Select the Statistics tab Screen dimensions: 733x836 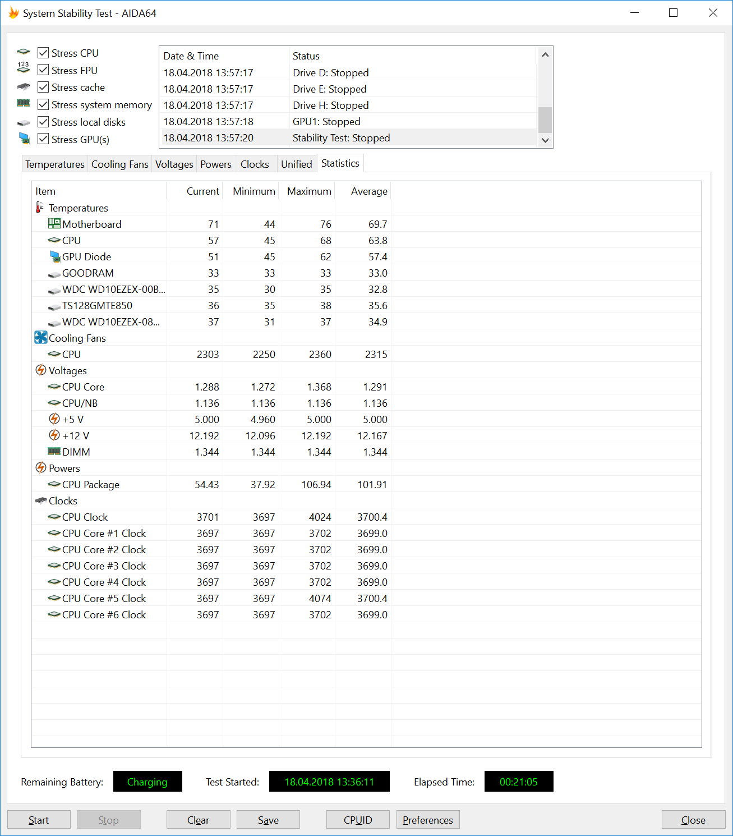pyautogui.click(x=340, y=163)
